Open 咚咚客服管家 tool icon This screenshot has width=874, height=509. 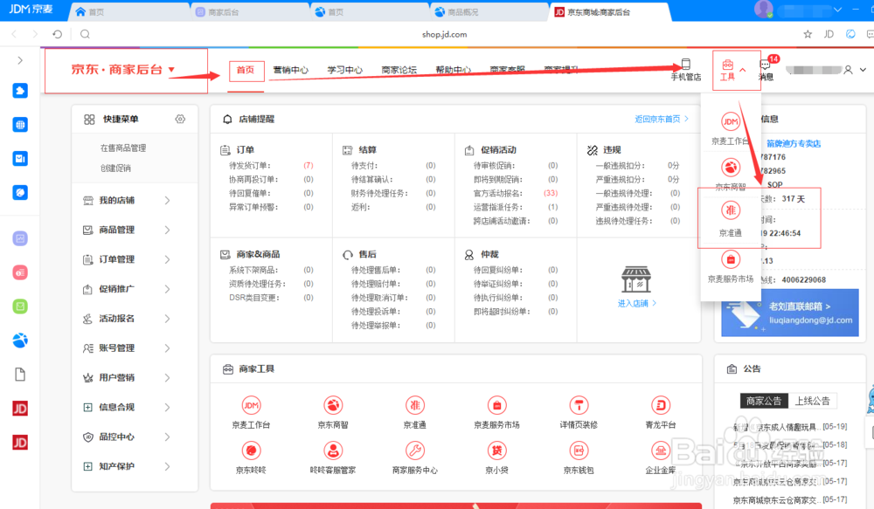click(333, 450)
